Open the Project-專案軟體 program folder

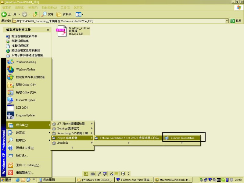pos(73,138)
